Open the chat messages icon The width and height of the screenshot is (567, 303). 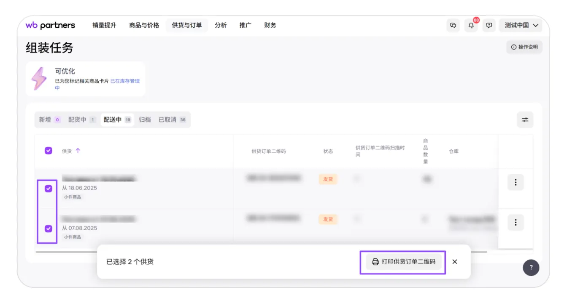[x=453, y=25]
